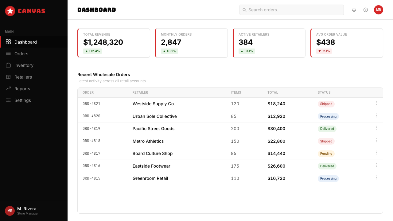393x221 pixels.
Task: Click the help question mark icon
Action: (366, 10)
